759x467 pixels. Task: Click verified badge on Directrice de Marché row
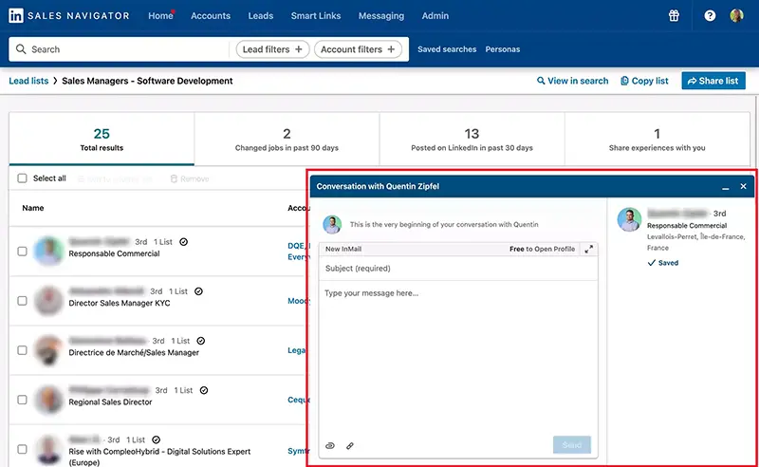pos(201,341)
